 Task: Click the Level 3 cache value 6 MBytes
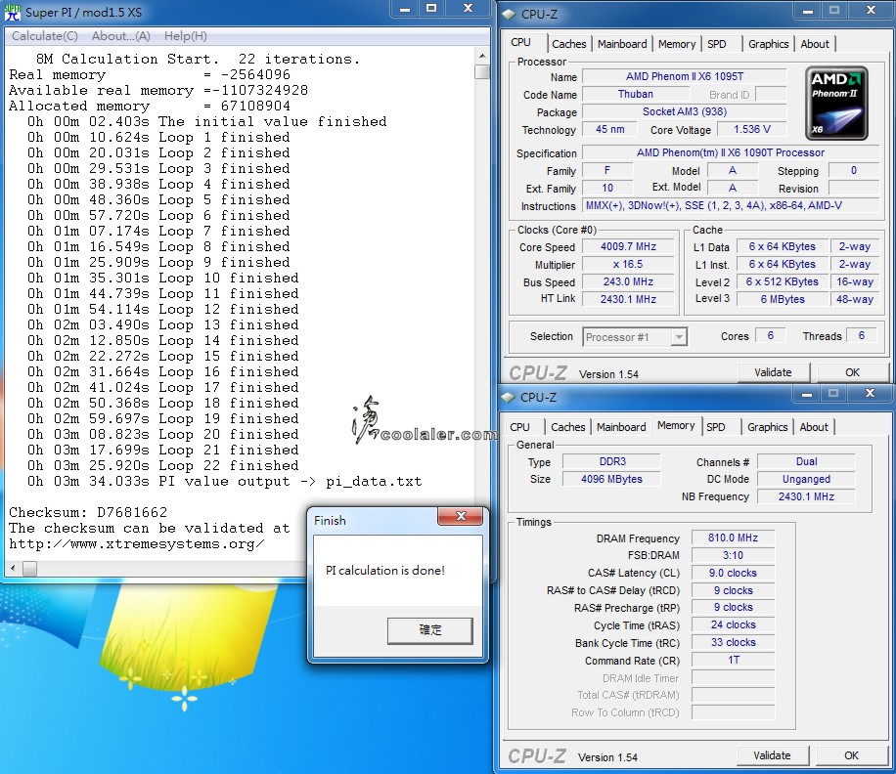pos(783,299)
